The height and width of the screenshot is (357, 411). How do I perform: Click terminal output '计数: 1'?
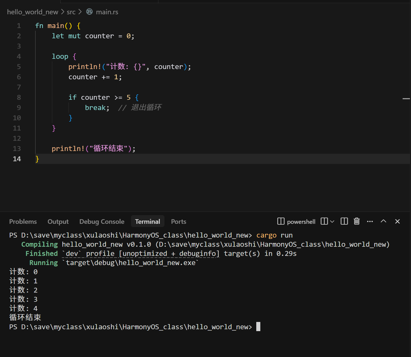23,281
